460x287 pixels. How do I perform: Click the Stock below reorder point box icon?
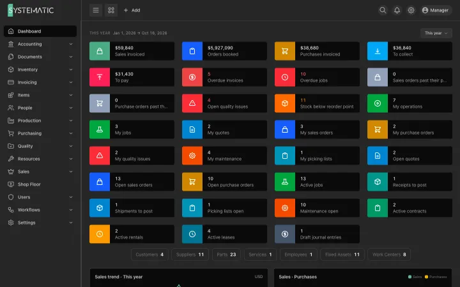pos(285,103)
